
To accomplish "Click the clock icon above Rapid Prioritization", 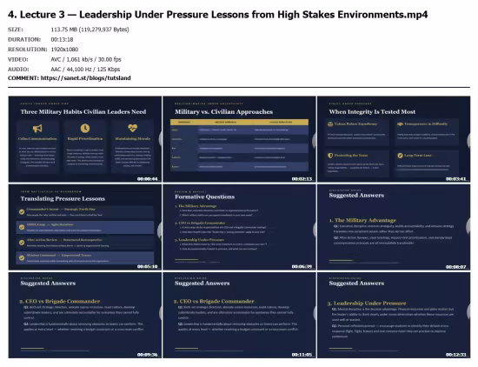I will point(85,128).
